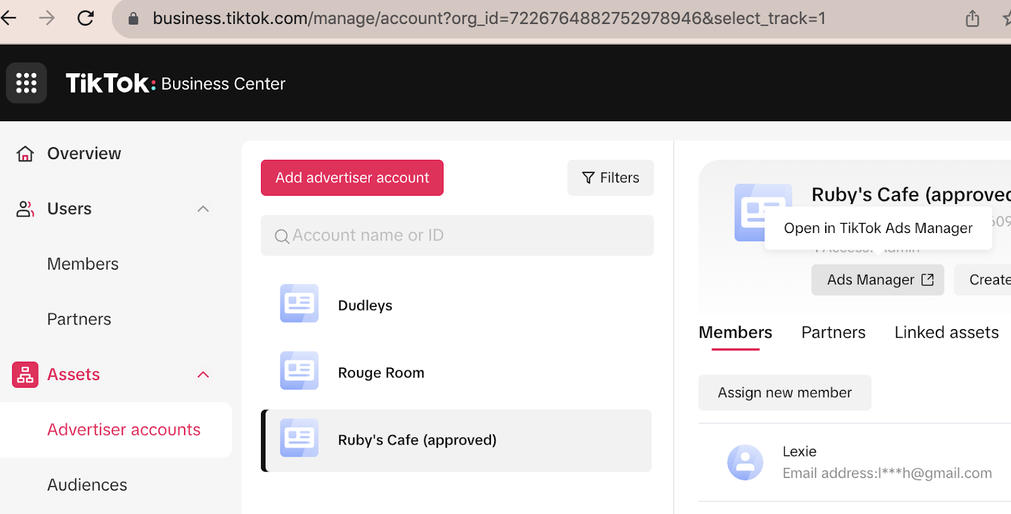Open Audiences in sidebar

[87, 485]
